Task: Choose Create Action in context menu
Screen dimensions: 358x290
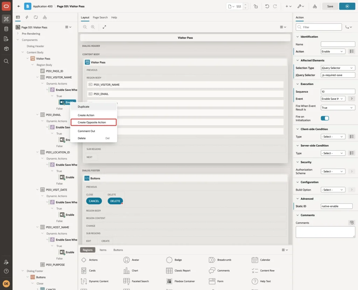Action: pyautogui.click(x=94, y=115)
